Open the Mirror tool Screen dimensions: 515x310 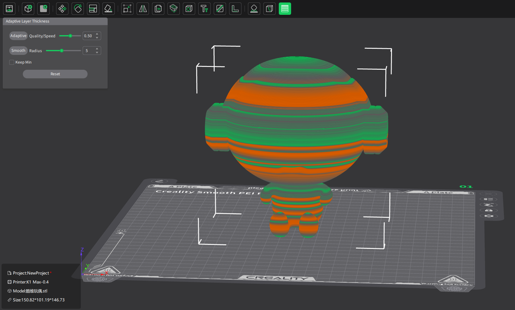142,8
